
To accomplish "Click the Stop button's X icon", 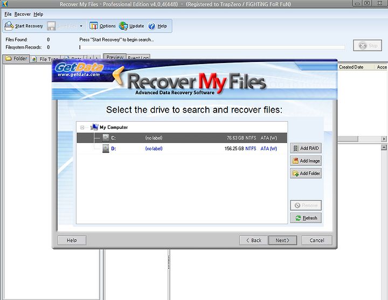I will [363, 45].
